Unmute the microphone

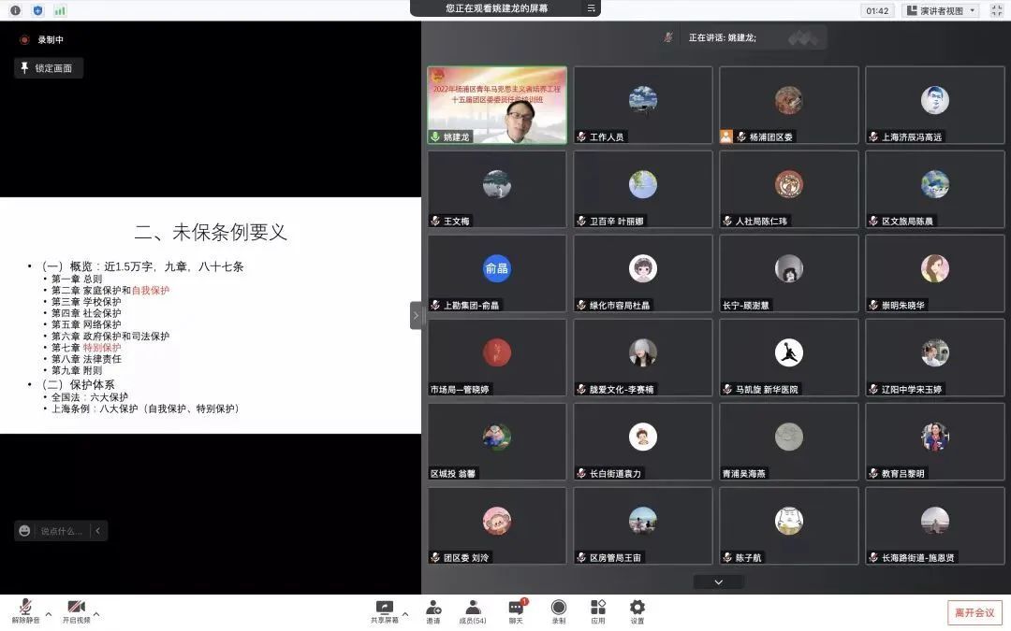26,611
